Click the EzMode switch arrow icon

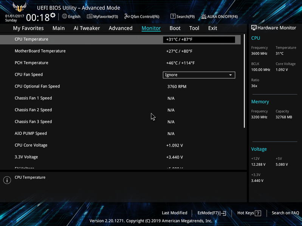(x=223, y=213)
